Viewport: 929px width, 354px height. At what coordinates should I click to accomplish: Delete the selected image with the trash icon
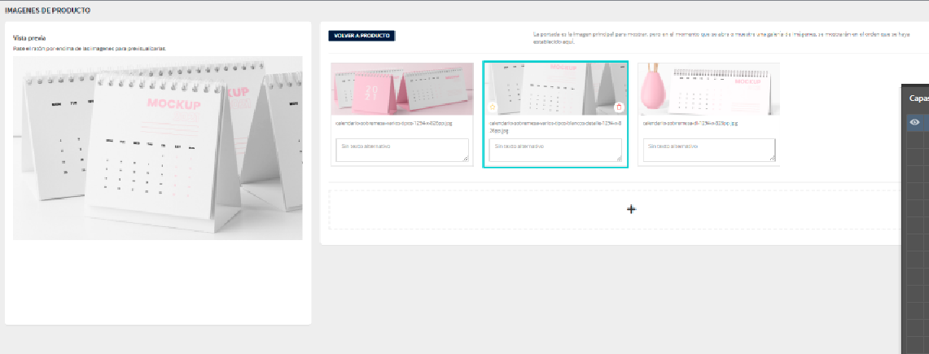(619, 107)
